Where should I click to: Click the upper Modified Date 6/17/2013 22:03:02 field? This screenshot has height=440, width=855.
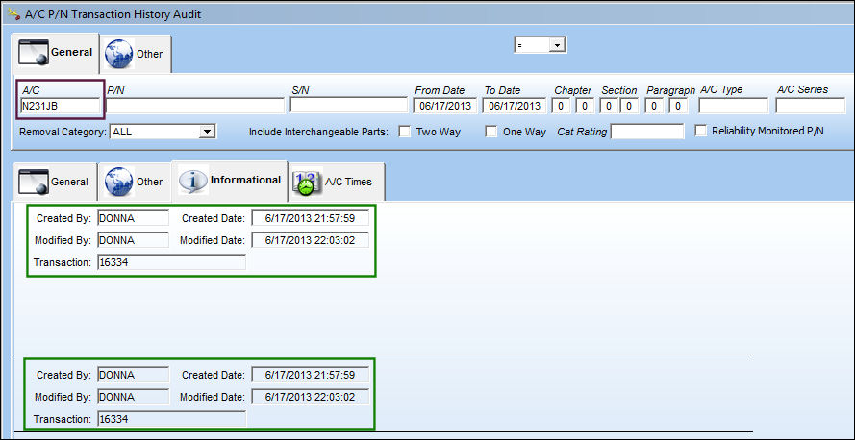(311, 240)
